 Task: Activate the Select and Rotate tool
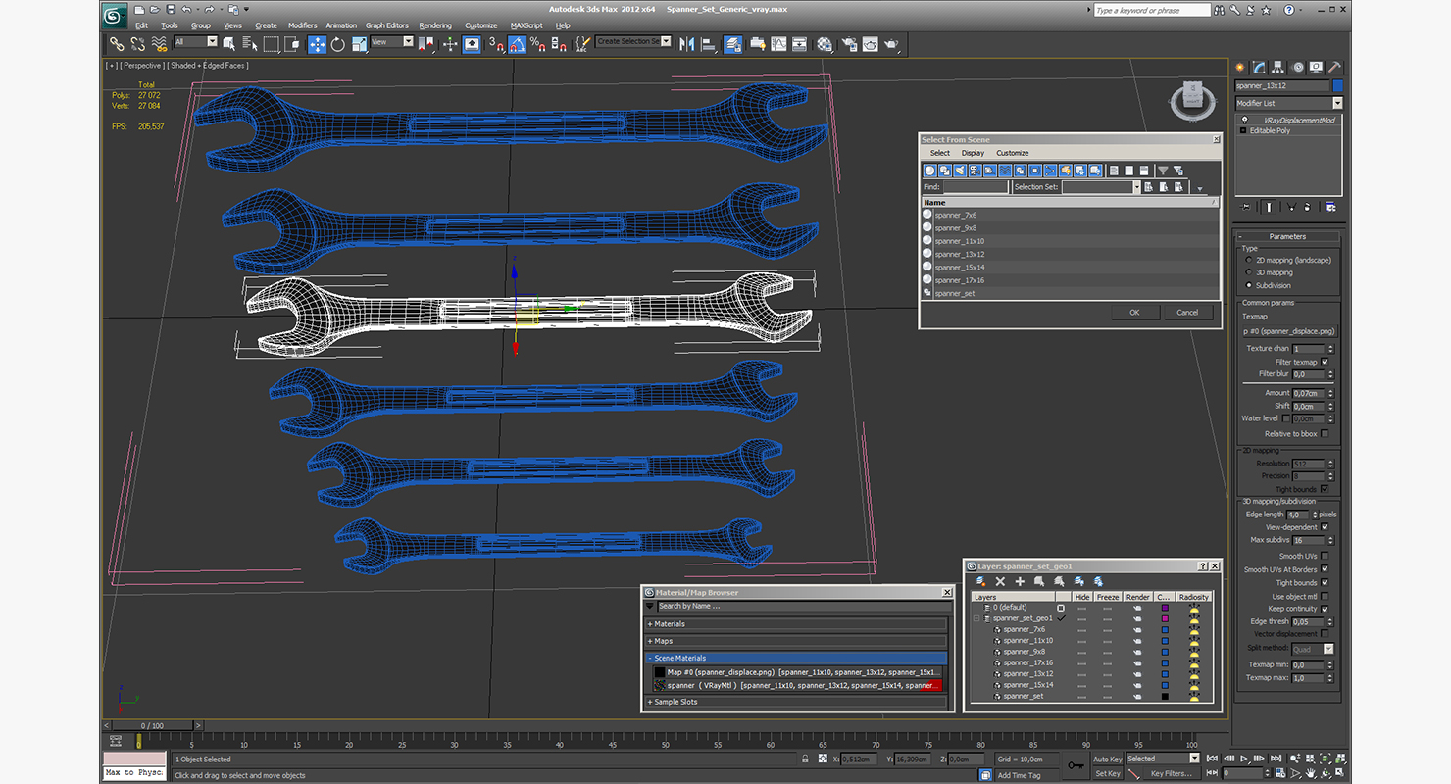click(x=338, y=44)
